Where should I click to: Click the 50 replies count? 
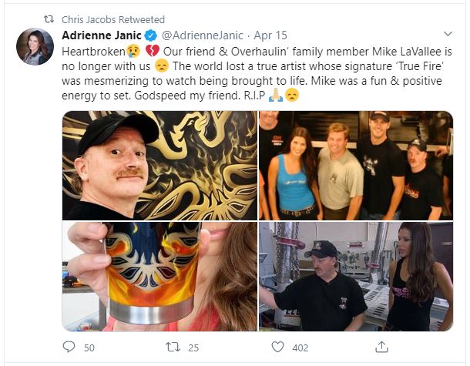tap(89, 348)
